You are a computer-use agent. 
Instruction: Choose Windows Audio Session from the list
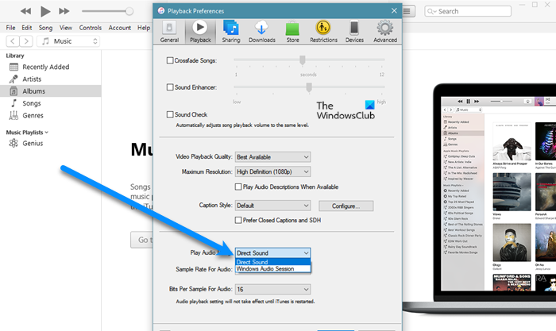pos(272,269)
